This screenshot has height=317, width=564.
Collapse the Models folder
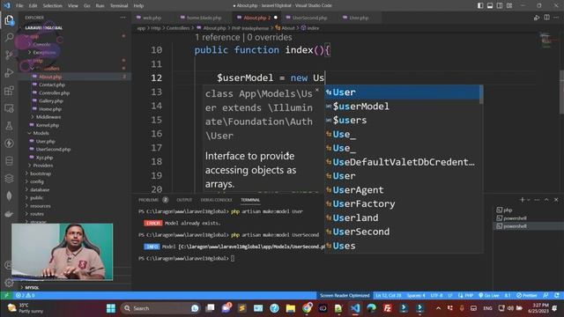click(x=41, y=133)
